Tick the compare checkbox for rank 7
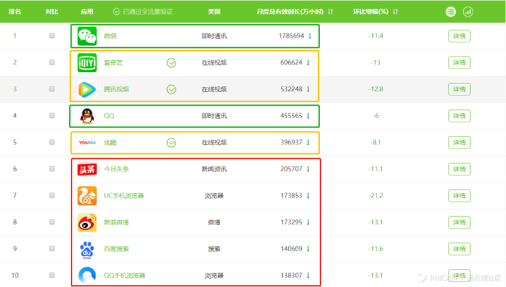The height and width of the screenshot is (287, 506). pos(52,195)
